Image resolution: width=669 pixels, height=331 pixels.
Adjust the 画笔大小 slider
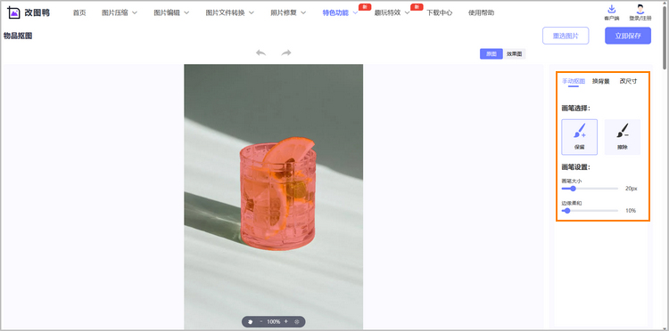[591, 189]
